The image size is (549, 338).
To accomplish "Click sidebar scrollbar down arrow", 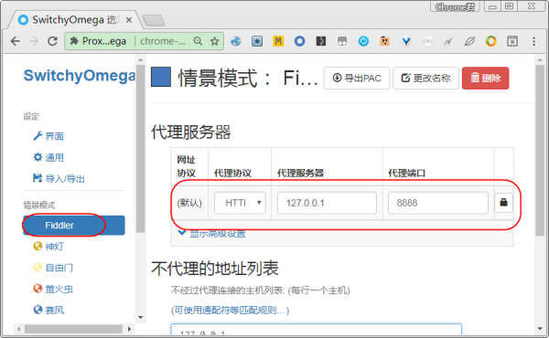I will pyautogui.click(x=140, y=317).
